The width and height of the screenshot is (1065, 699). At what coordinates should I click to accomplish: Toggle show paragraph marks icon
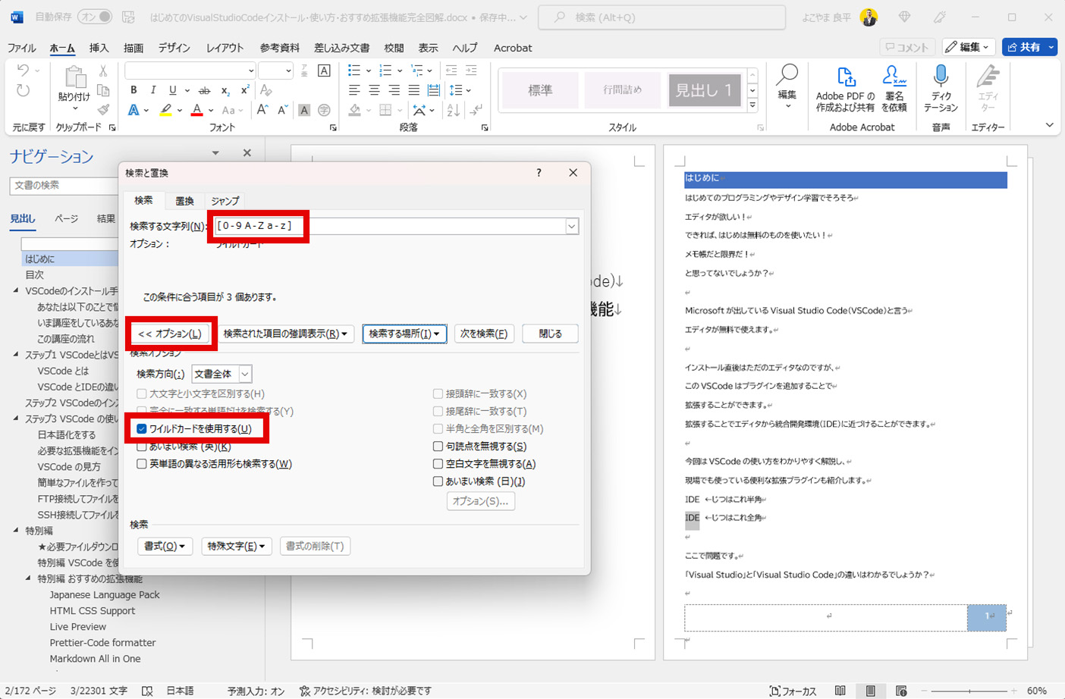tap(475, 110)
